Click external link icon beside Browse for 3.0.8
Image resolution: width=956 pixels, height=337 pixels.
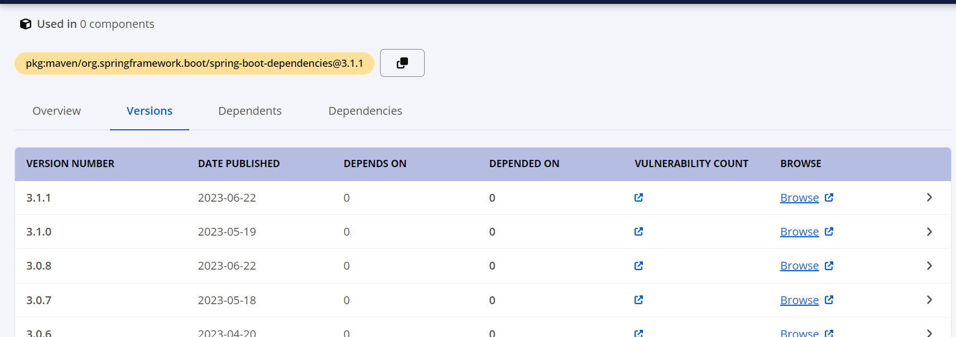(829, 266)
